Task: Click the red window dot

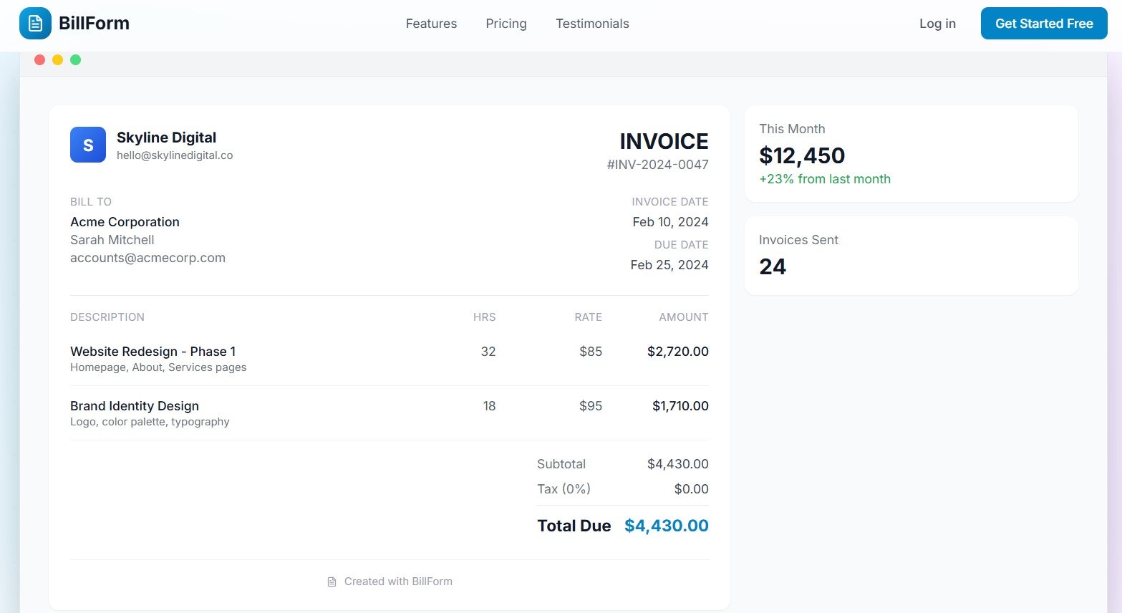Action: [39, 60]
